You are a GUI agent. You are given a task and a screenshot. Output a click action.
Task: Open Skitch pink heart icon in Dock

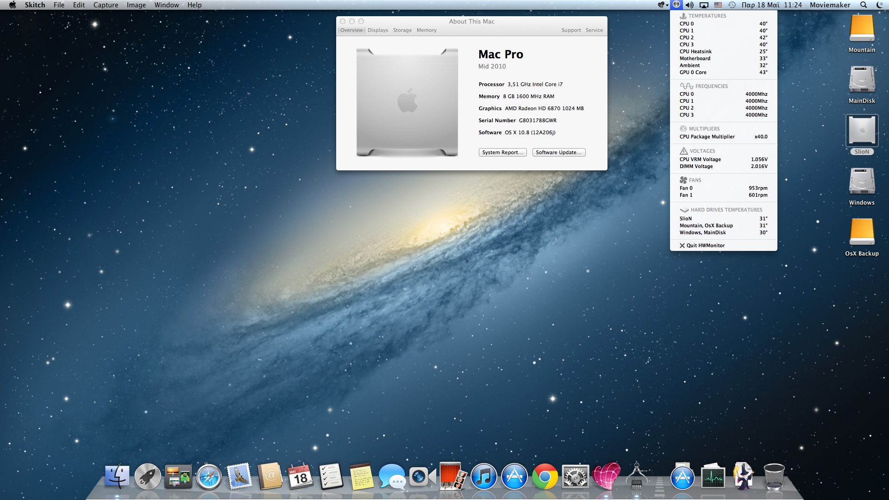tap(606, 476)
